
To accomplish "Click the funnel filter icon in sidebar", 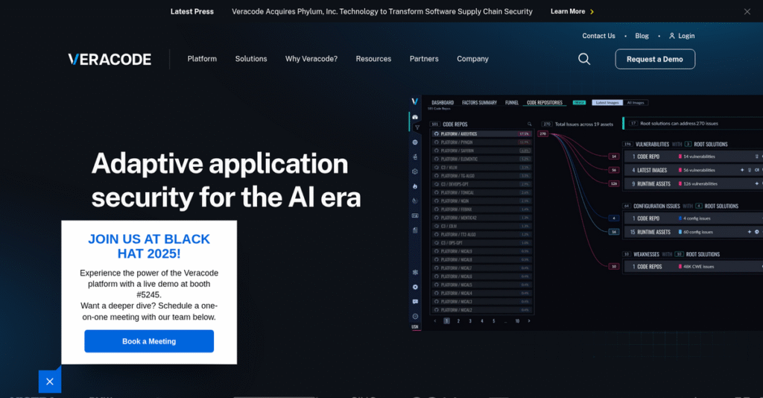I will tap(417, 127).
